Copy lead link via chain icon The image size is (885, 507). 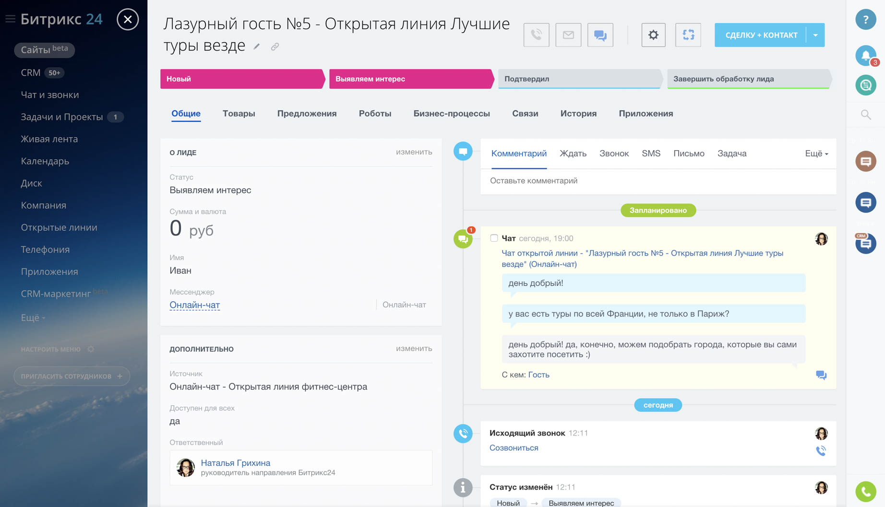[x=275, y=47]
